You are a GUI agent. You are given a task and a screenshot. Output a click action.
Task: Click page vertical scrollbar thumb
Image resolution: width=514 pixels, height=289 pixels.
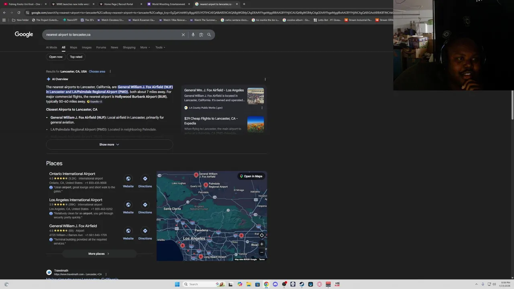click(x=512, y=104)
